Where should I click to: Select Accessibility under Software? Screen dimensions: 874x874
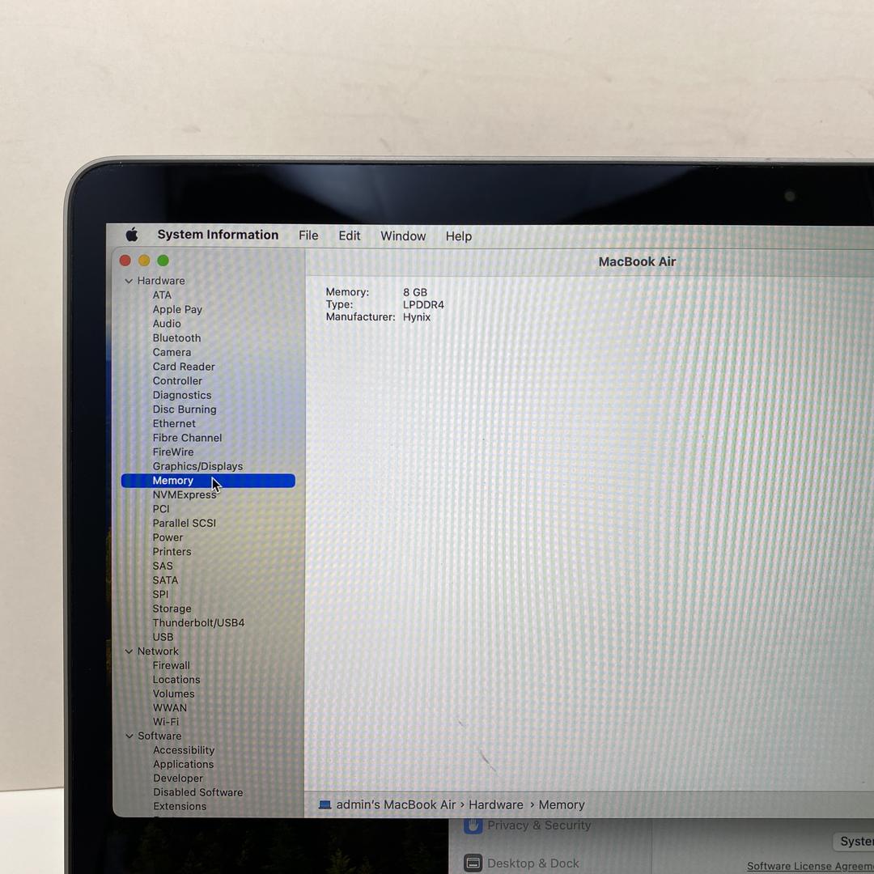pos(184,750)
